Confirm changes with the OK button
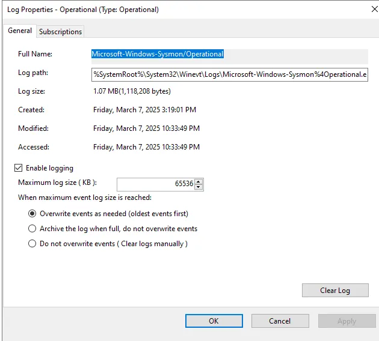 pyautogui.click(x=214, y=321)
